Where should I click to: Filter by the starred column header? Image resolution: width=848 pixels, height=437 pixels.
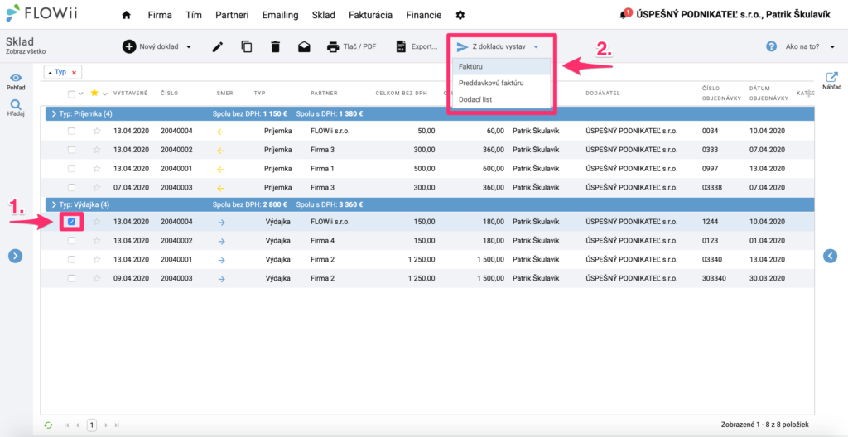[94, 93]
